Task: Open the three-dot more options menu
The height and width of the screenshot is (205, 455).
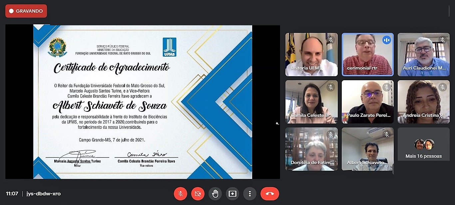Action: click(250, 194)
